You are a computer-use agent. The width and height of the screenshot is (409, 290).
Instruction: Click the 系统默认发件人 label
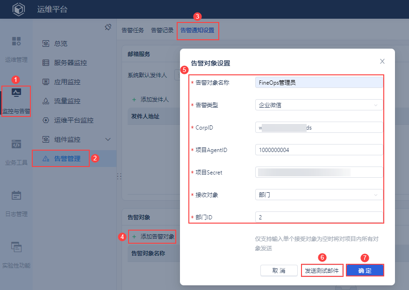click(x=147, y=75)
